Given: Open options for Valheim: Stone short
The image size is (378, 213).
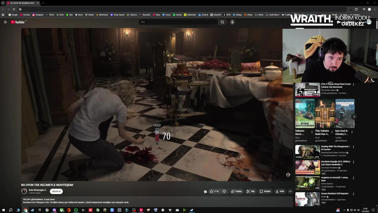Looking at the screenshot, I should coord(312,132).
